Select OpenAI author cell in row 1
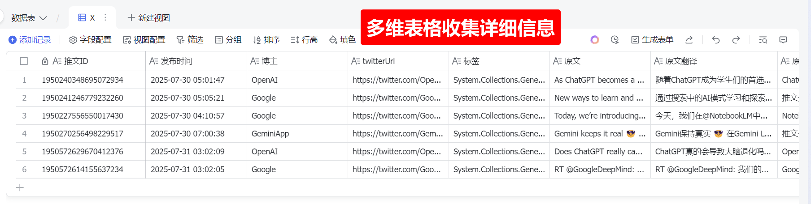 (x=297, y=80)
